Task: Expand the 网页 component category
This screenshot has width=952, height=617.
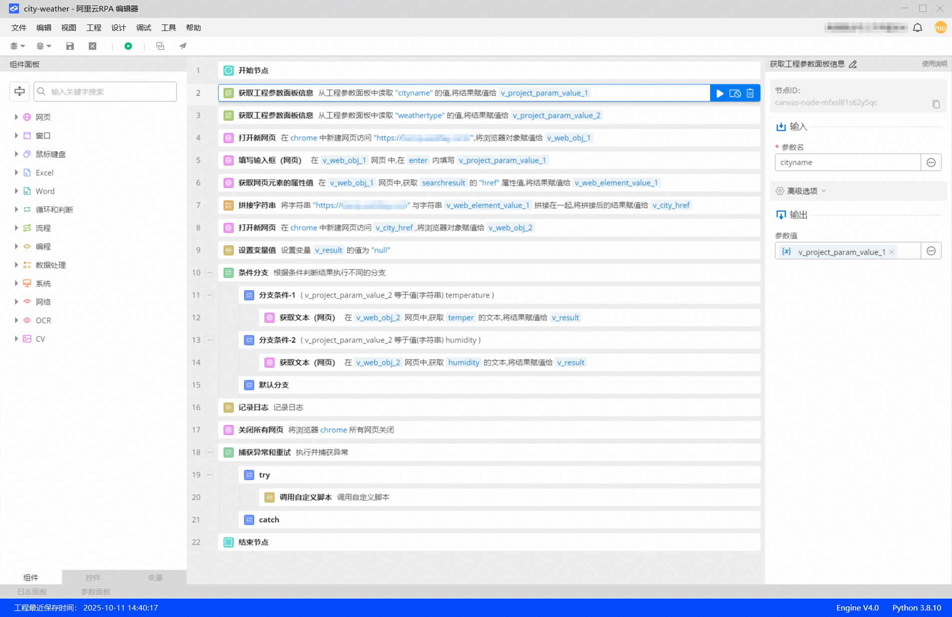Action: coord(16,117)
